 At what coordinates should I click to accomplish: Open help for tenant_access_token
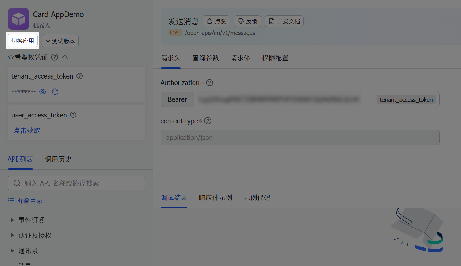79,76
